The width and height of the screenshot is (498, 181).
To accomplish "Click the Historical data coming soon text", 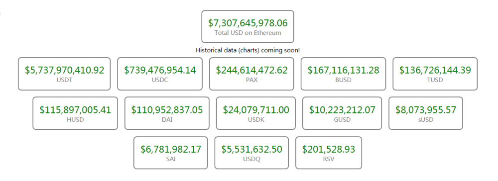I will [248, 50].
